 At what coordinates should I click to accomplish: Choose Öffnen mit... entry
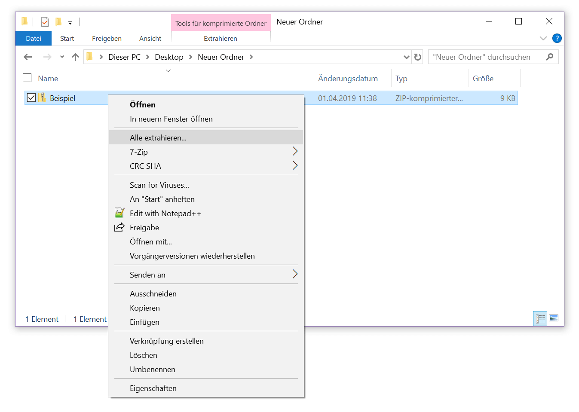pos(206,241)
